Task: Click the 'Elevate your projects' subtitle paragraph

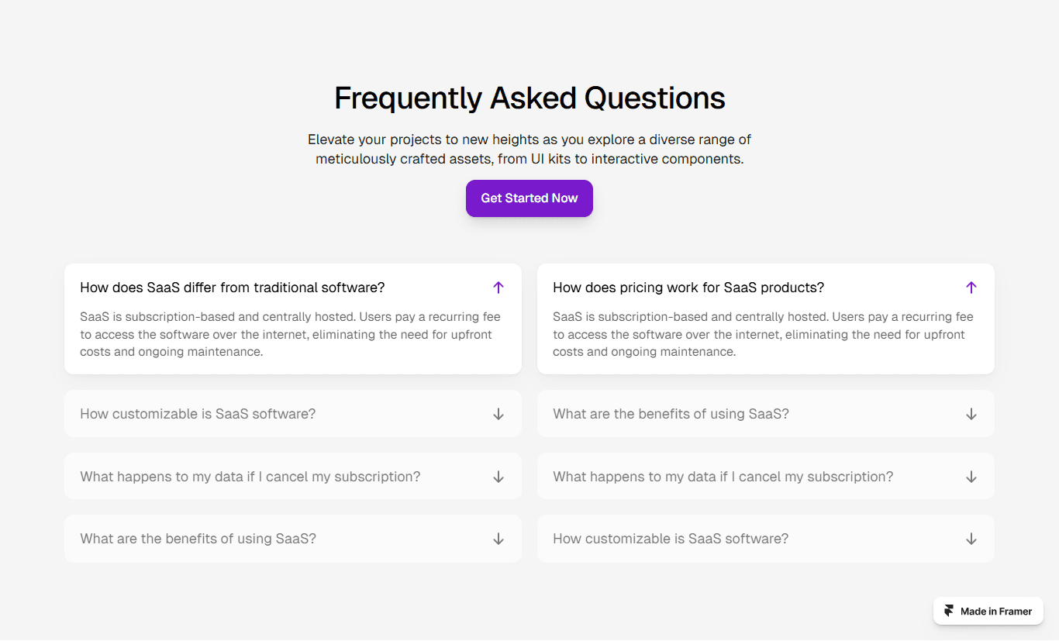Action: pyautogui.click(x=529, y=150)
